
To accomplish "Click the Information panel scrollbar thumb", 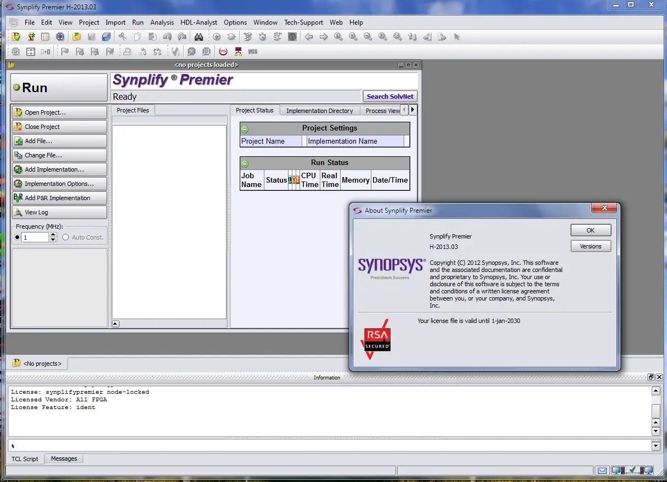I will point(655,411).
